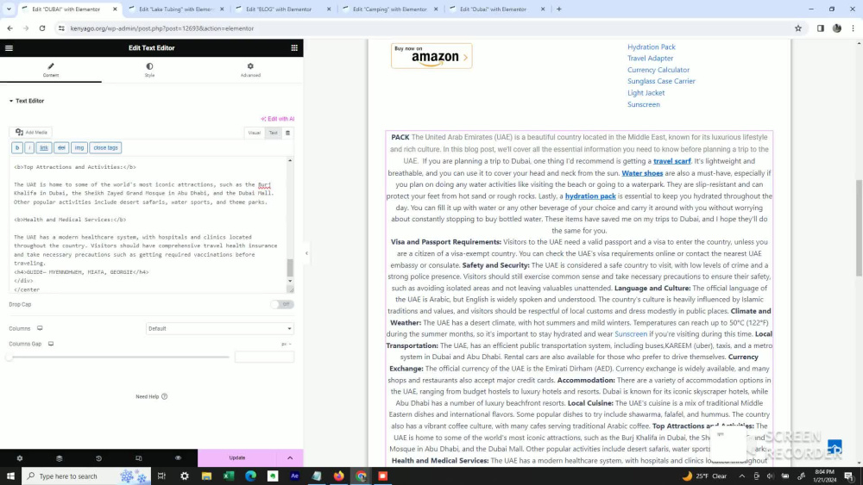
Task: Click the Light Jacket link
Action: click(x=646, y=93)
